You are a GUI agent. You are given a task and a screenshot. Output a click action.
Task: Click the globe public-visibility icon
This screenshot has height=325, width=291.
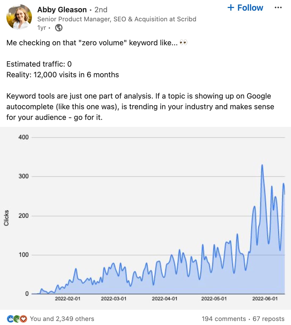(59, 27)
